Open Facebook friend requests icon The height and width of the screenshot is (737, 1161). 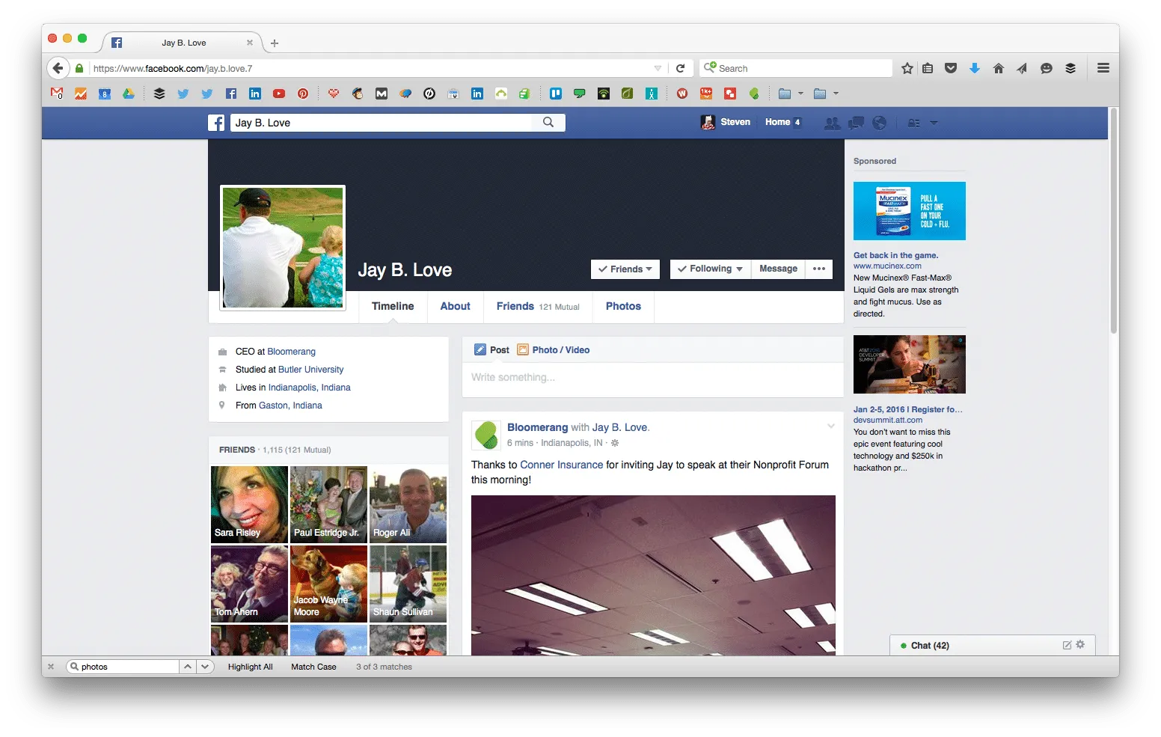tap(832, 123)
